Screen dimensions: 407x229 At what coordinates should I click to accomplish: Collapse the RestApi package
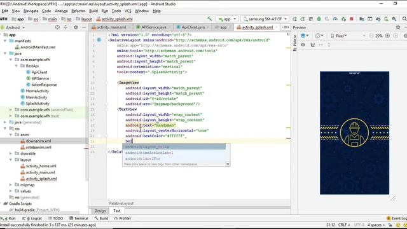click(17, 66)
